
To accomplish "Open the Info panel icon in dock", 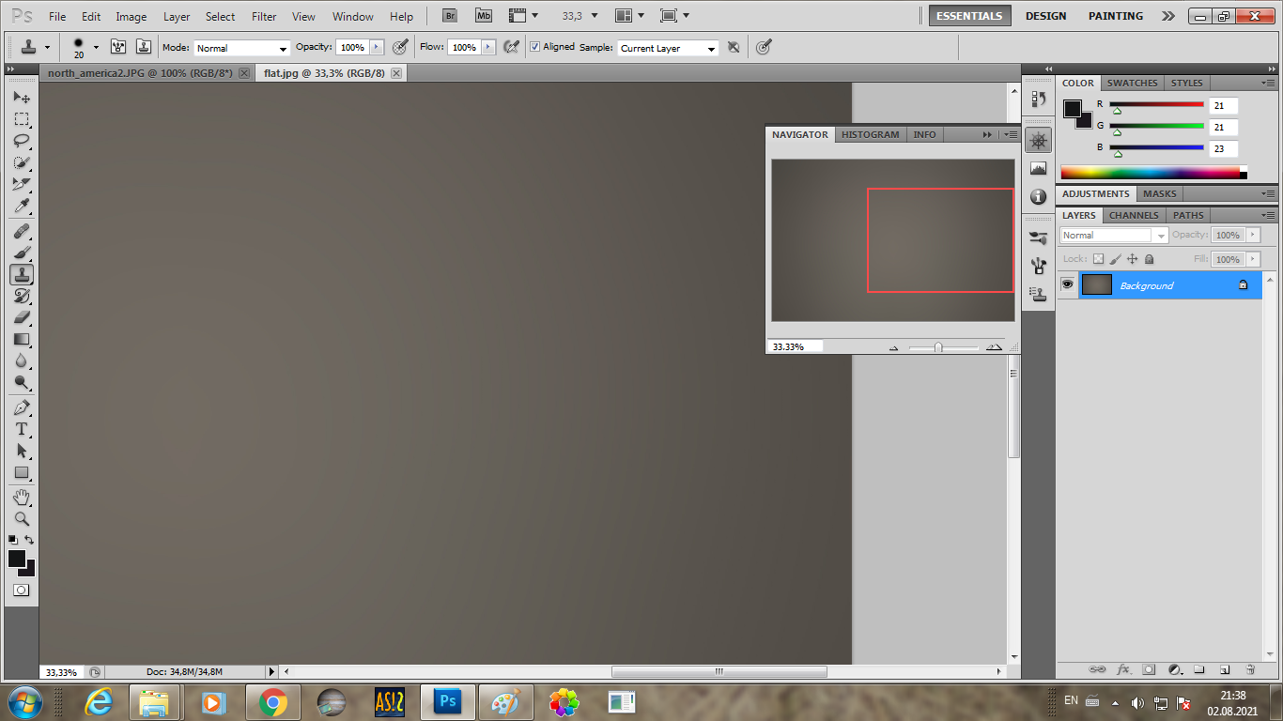I will pyautogui.click(x=1038, y=196).
